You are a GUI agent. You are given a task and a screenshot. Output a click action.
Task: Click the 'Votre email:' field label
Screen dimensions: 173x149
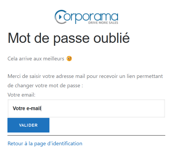click(22, 95)
